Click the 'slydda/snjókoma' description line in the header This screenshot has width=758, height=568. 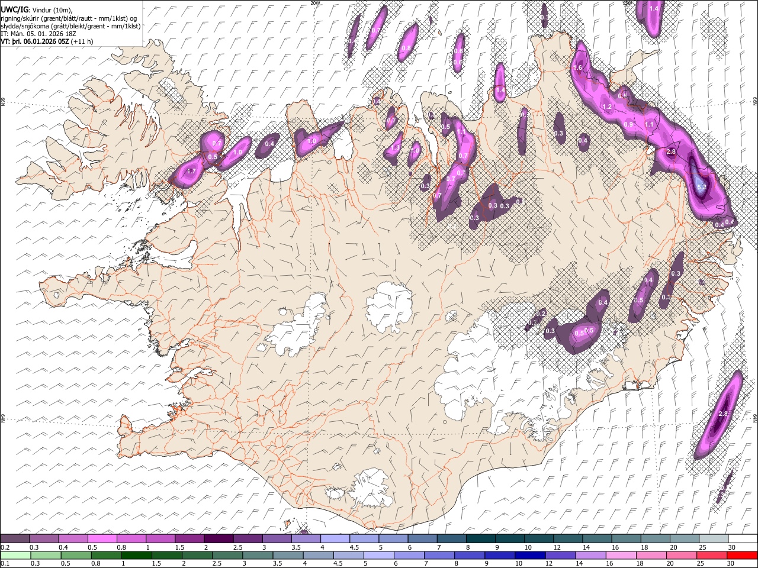(x=70, y=26)
